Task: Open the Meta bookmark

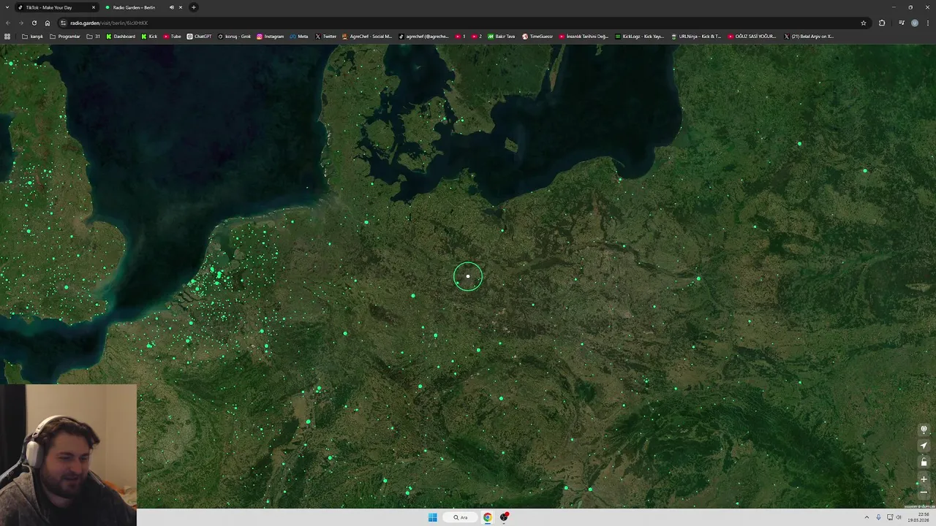Action: click(x=299, y=37)
